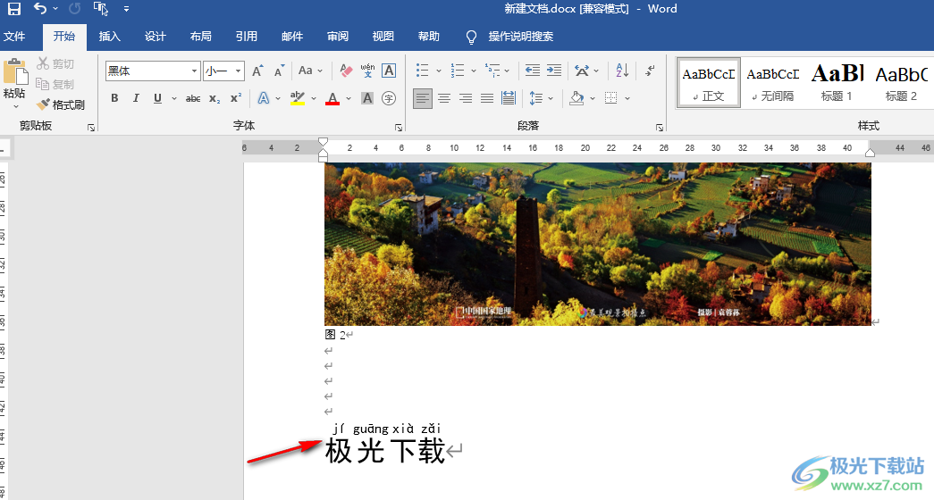Open the Aa change case dropdown
The image size is (934, 500).
(x=310, y=71)
